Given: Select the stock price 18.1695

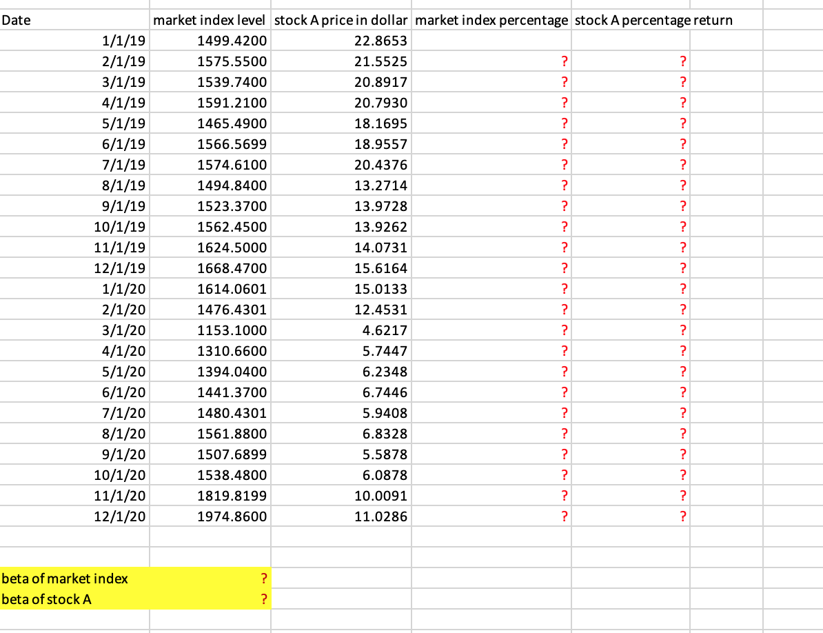Looking at the screenshot, I should point(341,123).
